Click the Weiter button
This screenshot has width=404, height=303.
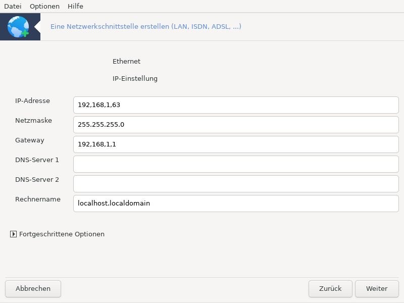click(x=377, y=288)
